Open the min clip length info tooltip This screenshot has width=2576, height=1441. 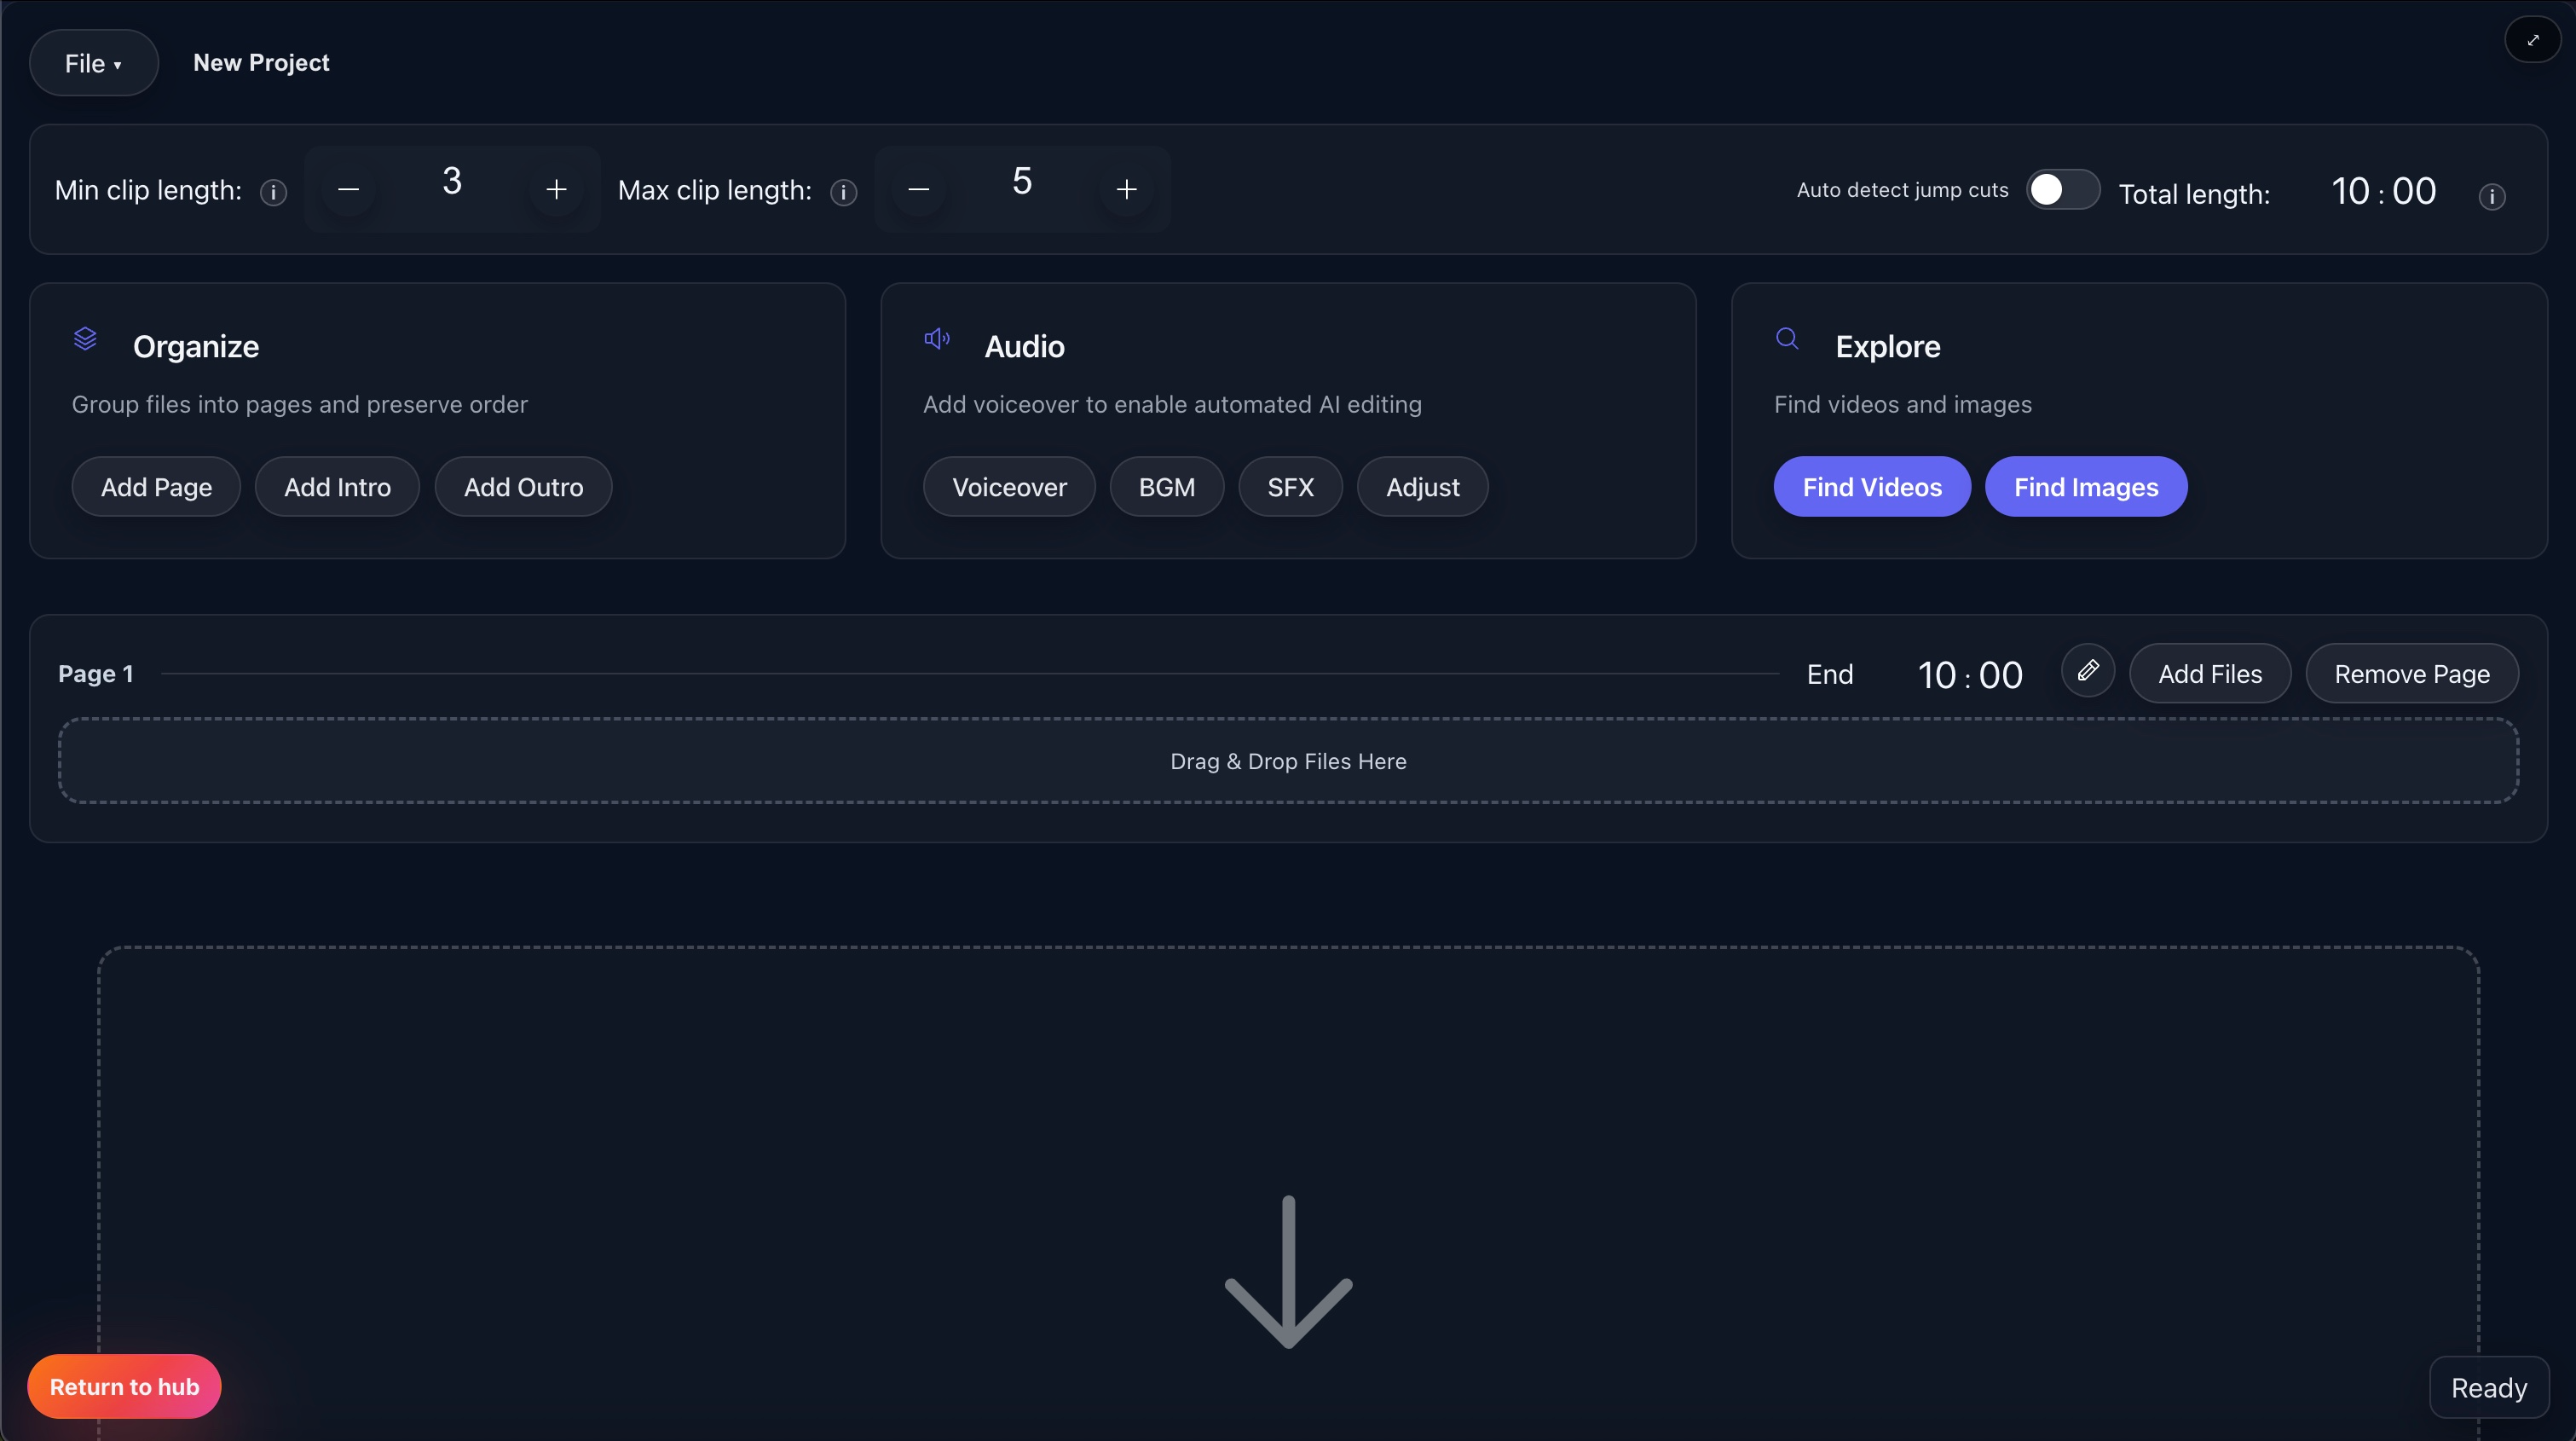coord(274,193)
